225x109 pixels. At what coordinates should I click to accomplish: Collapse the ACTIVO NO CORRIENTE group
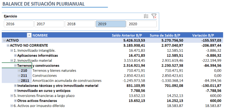(x=8, y=46)
